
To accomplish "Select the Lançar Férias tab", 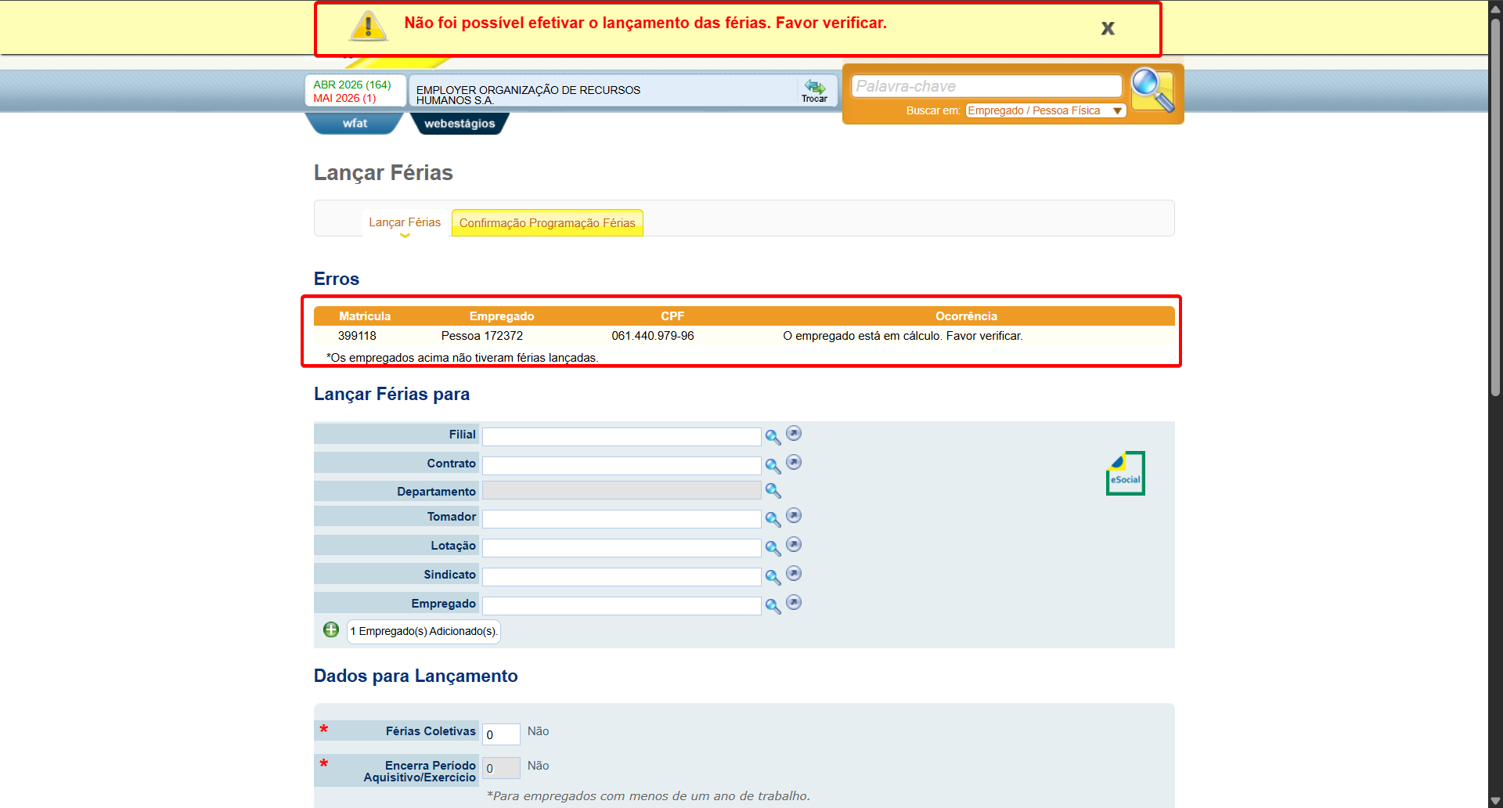I will click(x=405, y=222).
